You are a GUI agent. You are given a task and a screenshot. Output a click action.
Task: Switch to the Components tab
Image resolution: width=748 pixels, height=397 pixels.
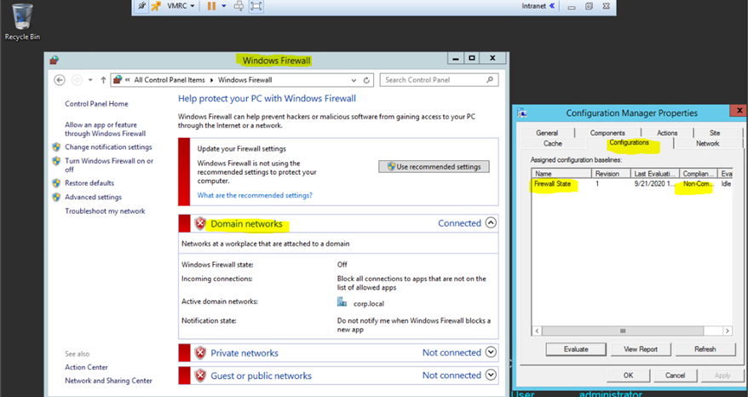(607, 133)
